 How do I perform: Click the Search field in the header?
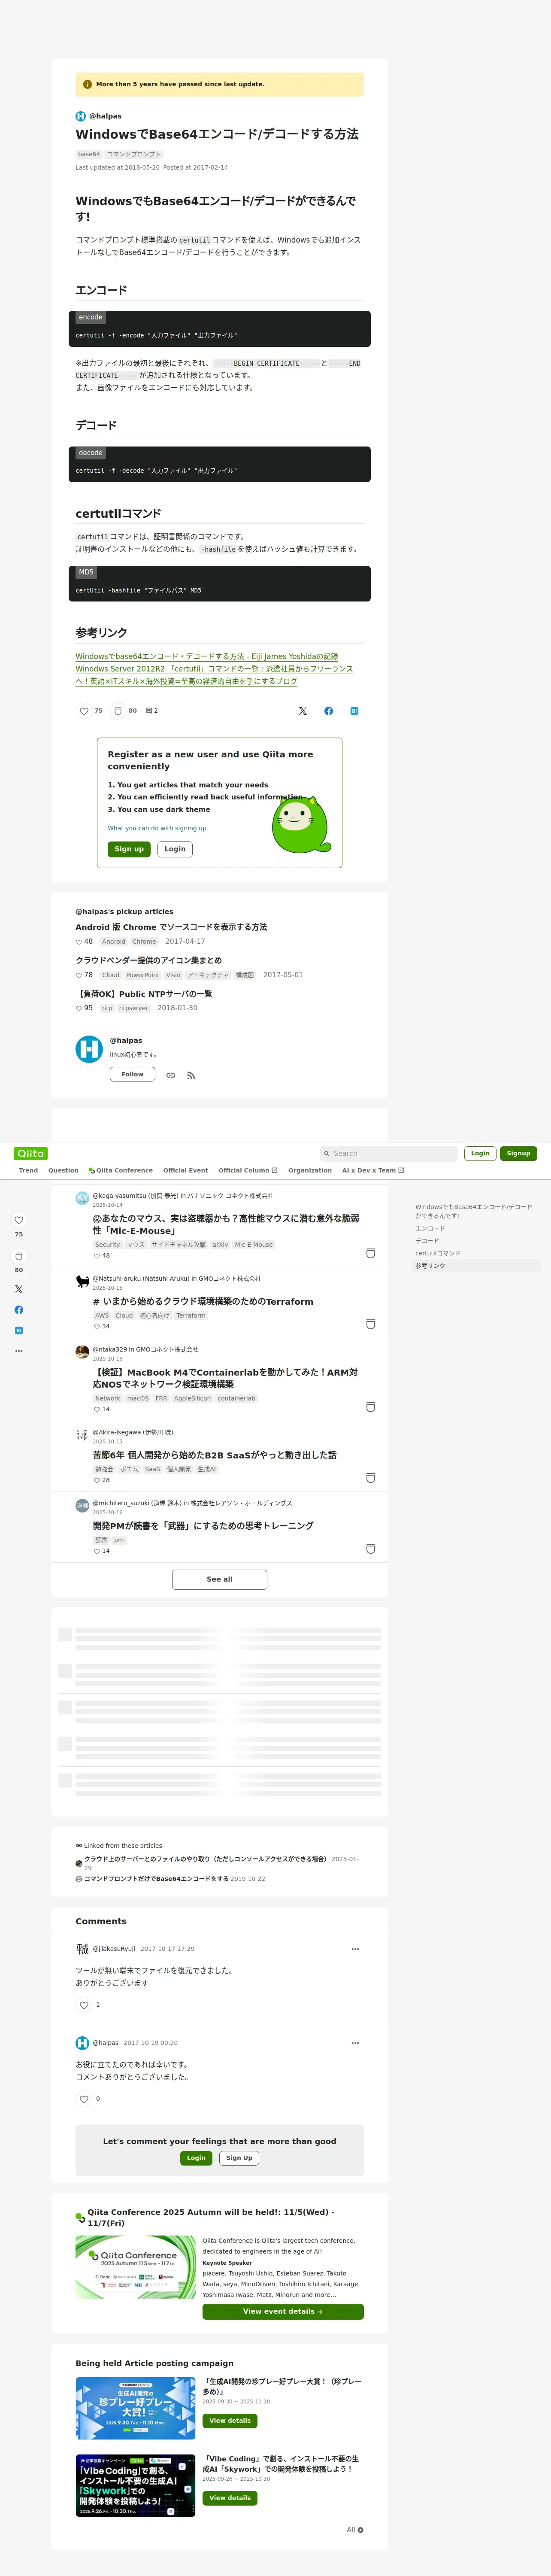(x=388, y=1153)
